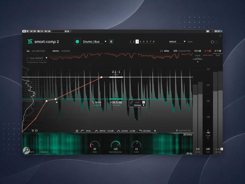Open the default preset dropdown
245x184 pixels.
click(x=185, y=41)
